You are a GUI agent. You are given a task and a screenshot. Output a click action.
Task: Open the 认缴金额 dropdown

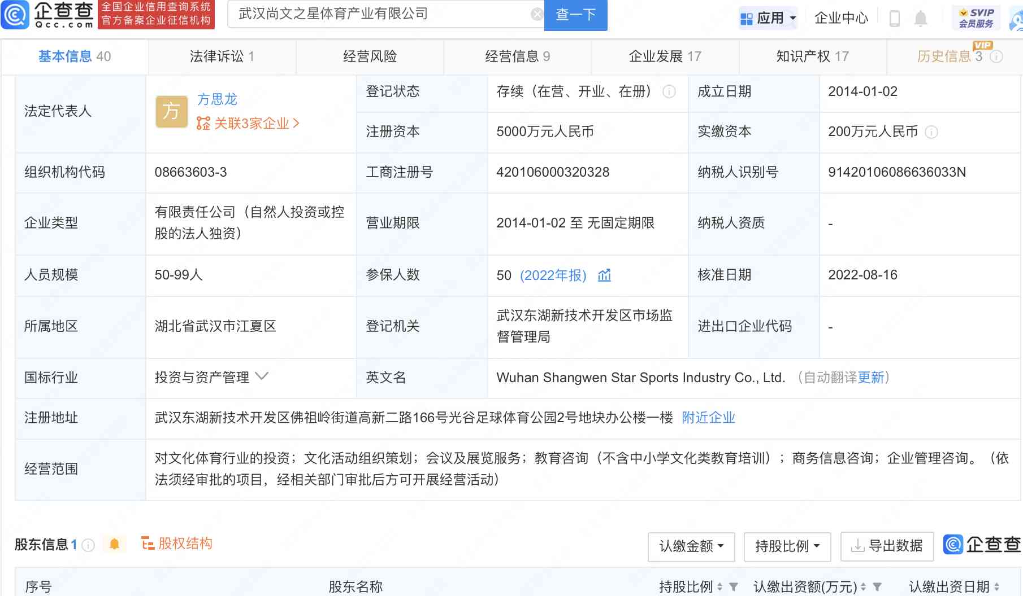(x=691, y=546)
